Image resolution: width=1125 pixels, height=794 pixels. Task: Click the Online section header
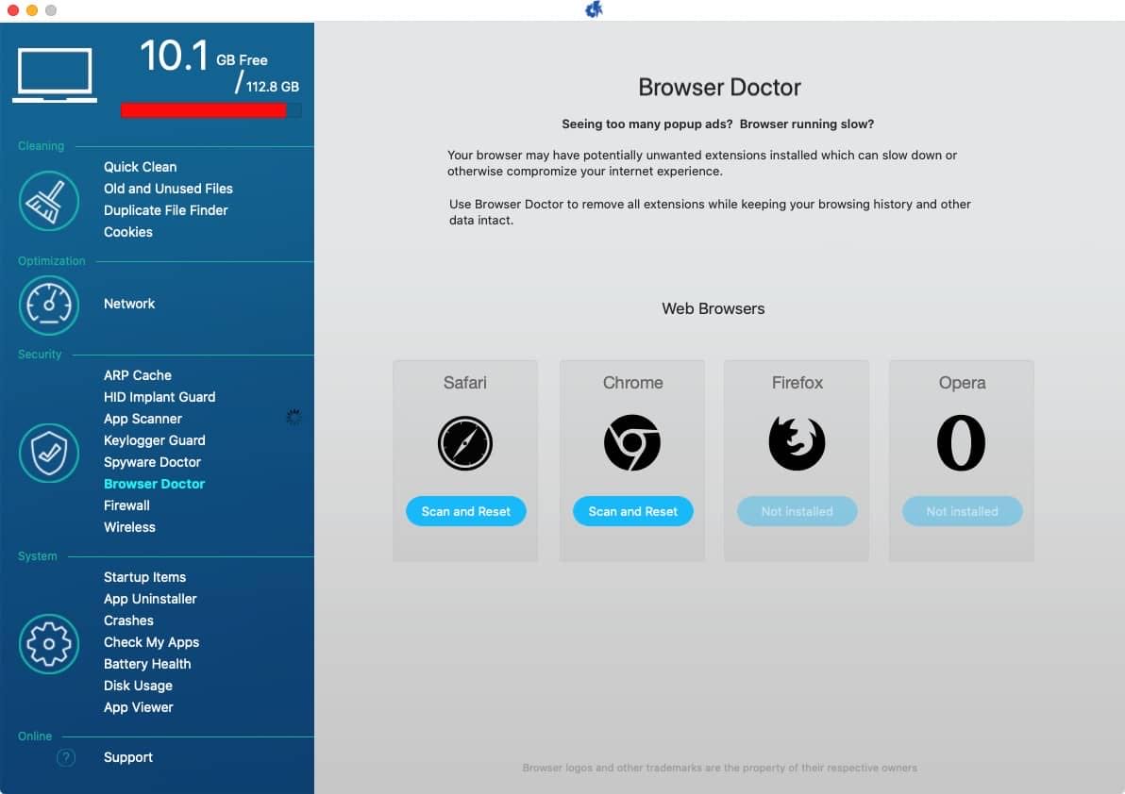point(34,736)
